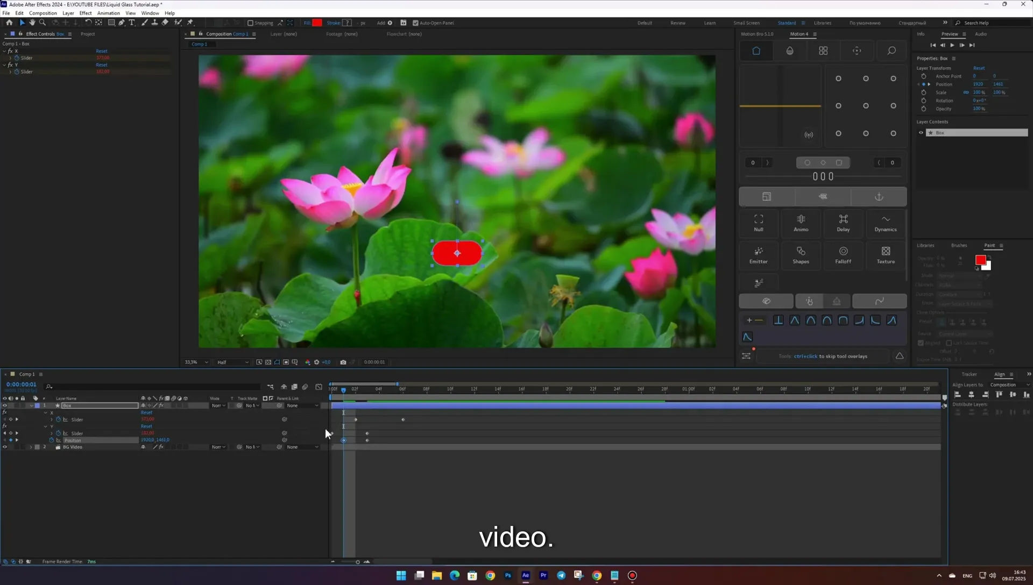Expand the X Slider property in timeline

[x=52, y=419]
